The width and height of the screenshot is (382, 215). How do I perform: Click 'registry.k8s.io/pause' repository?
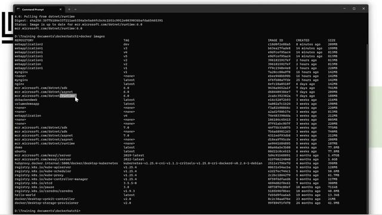tap(35, 187)
